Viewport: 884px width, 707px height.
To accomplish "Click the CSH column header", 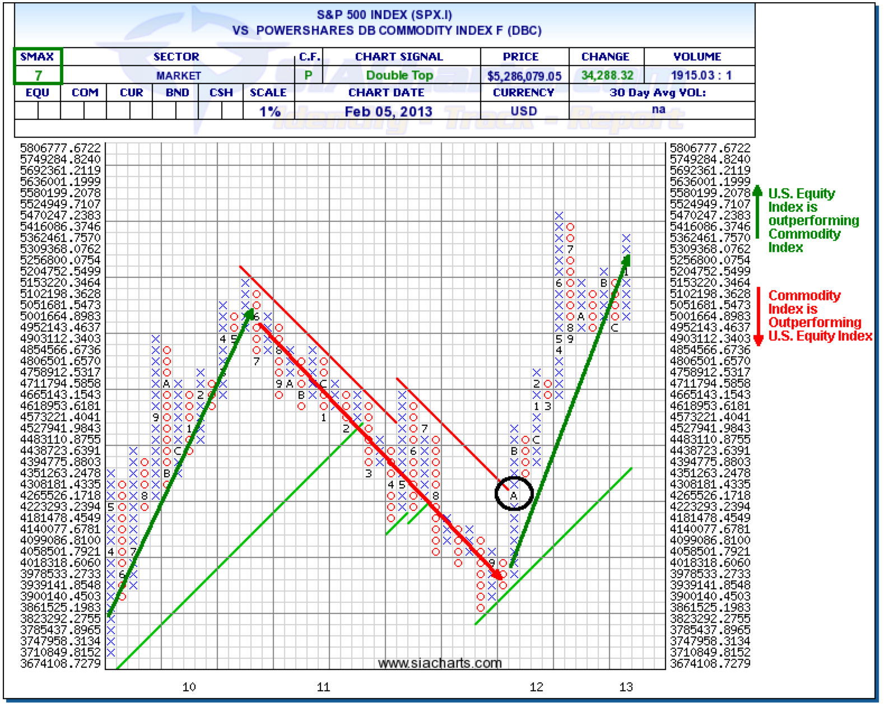I will tap(221, 92).
